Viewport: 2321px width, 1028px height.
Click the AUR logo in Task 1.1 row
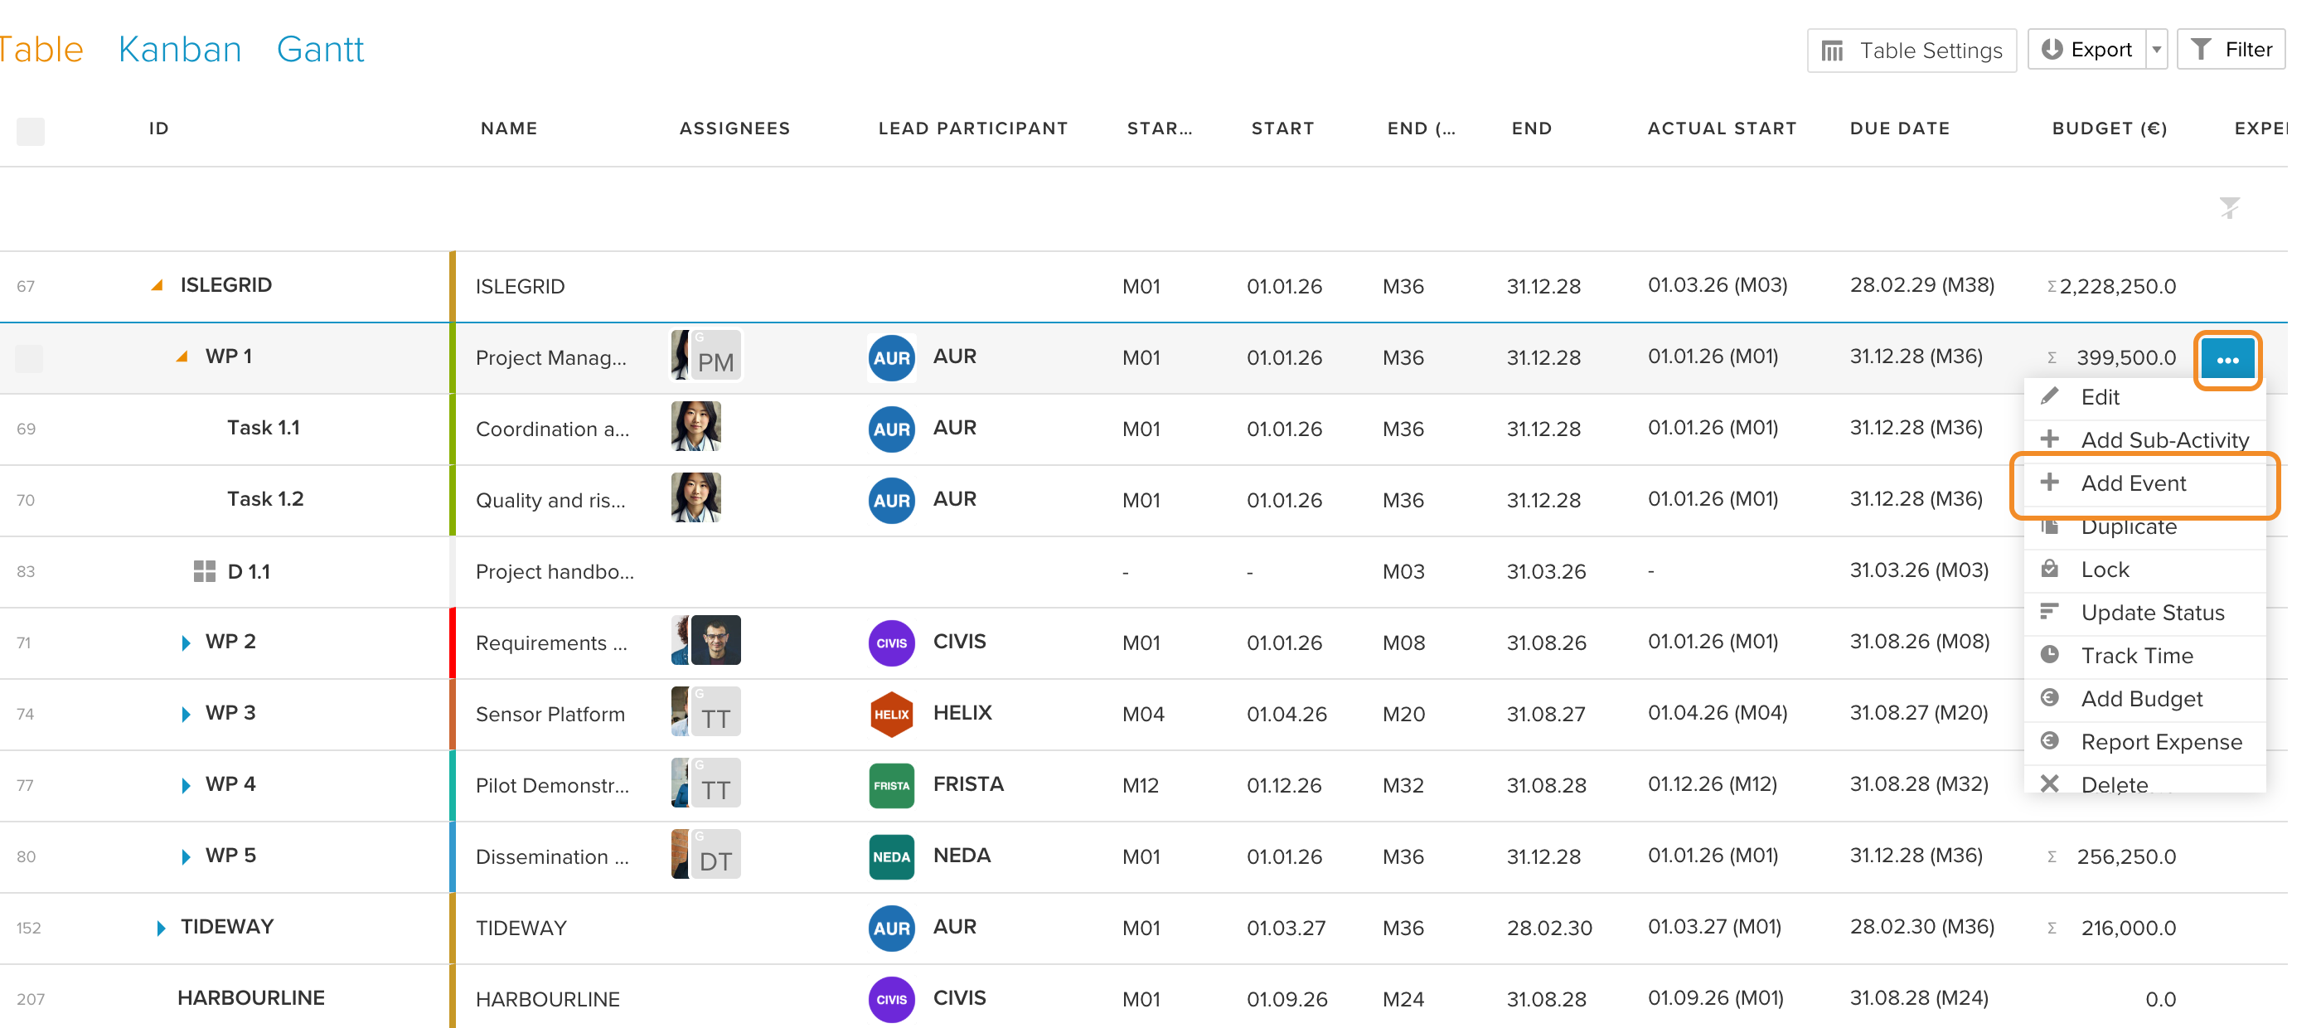click(x=891, y=429)
